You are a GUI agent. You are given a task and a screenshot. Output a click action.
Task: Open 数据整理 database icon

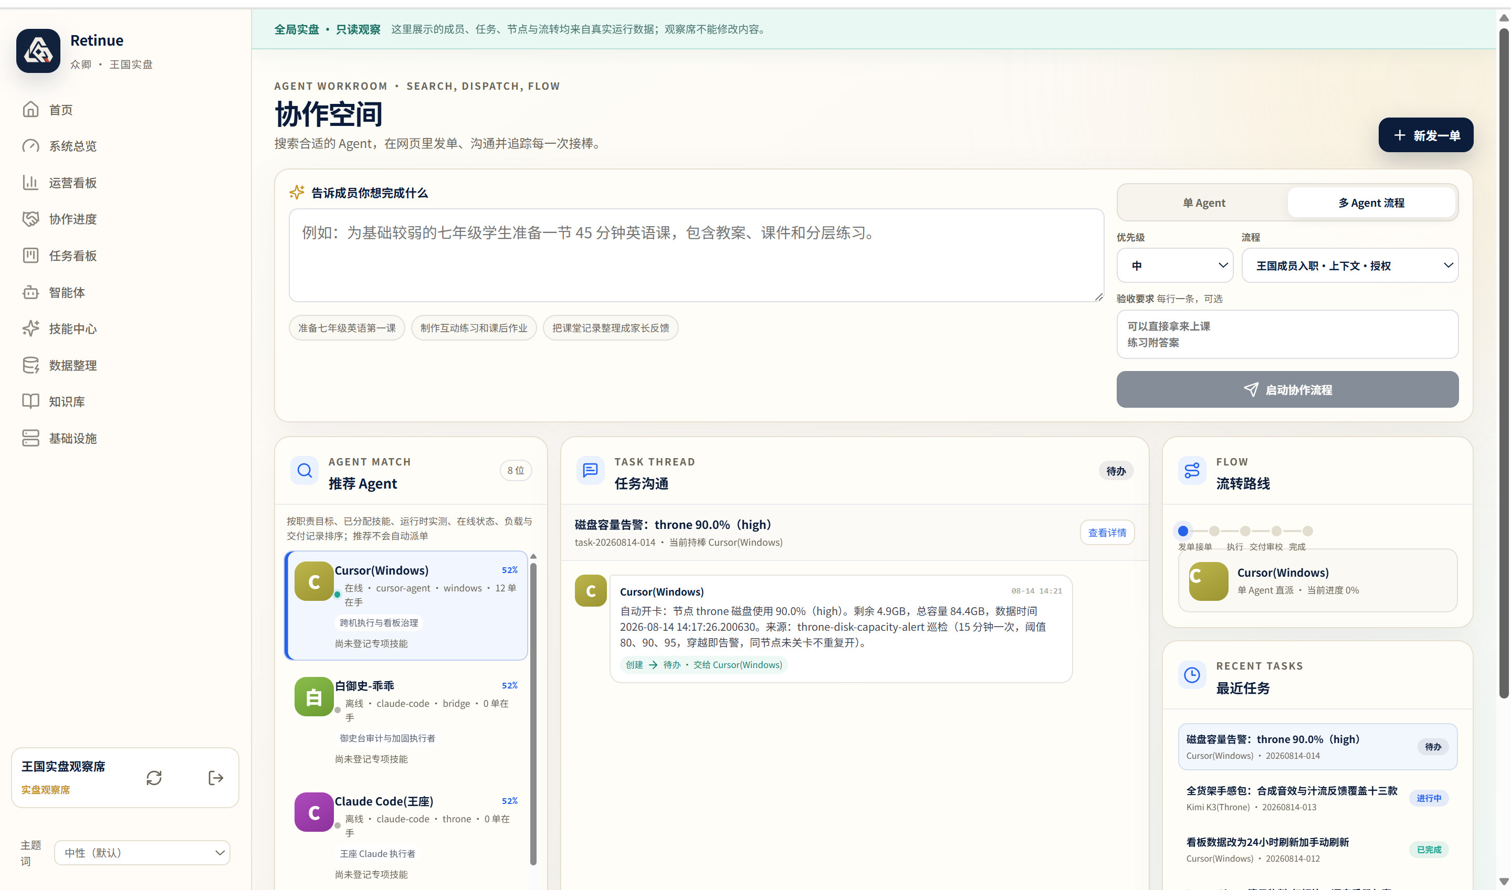coord(30,365)
